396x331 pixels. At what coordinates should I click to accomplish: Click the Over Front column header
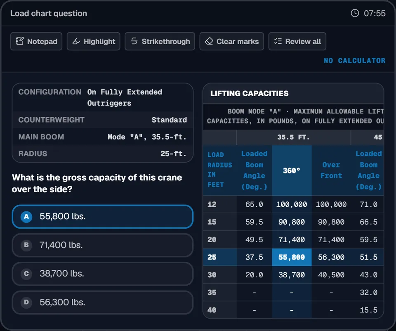point(331,170)
